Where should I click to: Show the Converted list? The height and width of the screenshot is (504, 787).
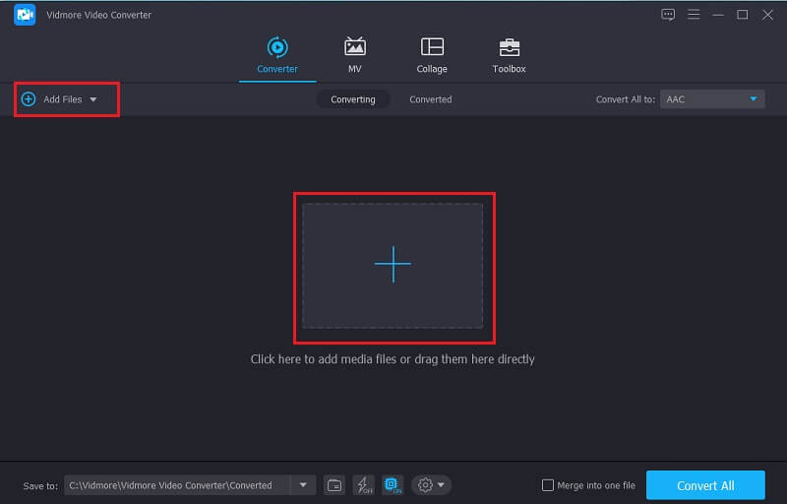tap(430, 99)
